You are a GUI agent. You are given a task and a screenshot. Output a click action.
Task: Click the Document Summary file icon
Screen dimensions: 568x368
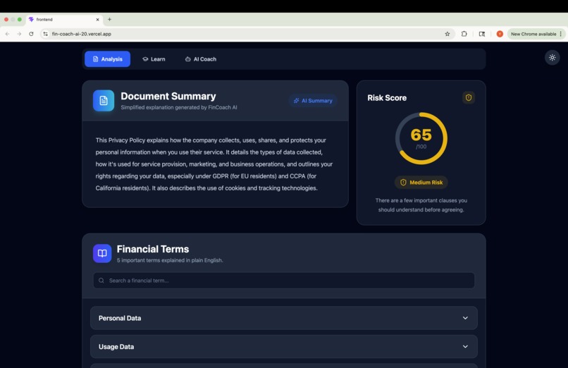(103, 100)
